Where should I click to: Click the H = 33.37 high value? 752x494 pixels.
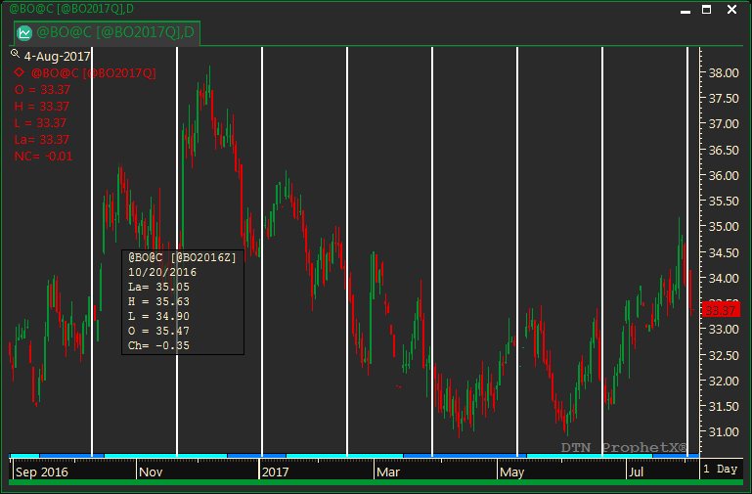pyautogui.click(x=42, y=106)
